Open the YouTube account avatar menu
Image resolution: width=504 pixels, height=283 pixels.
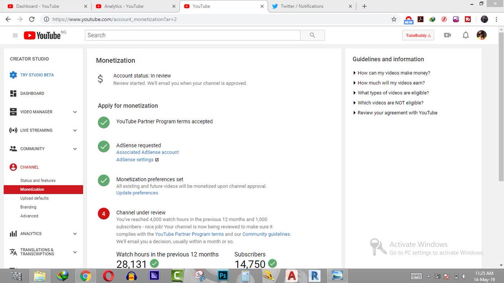482,35
